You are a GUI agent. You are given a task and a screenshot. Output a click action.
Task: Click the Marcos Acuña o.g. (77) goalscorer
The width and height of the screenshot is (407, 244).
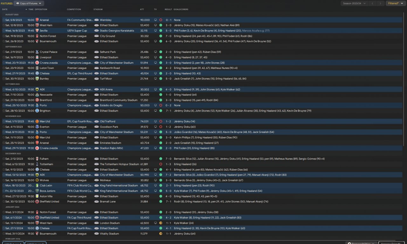point(256,31)
